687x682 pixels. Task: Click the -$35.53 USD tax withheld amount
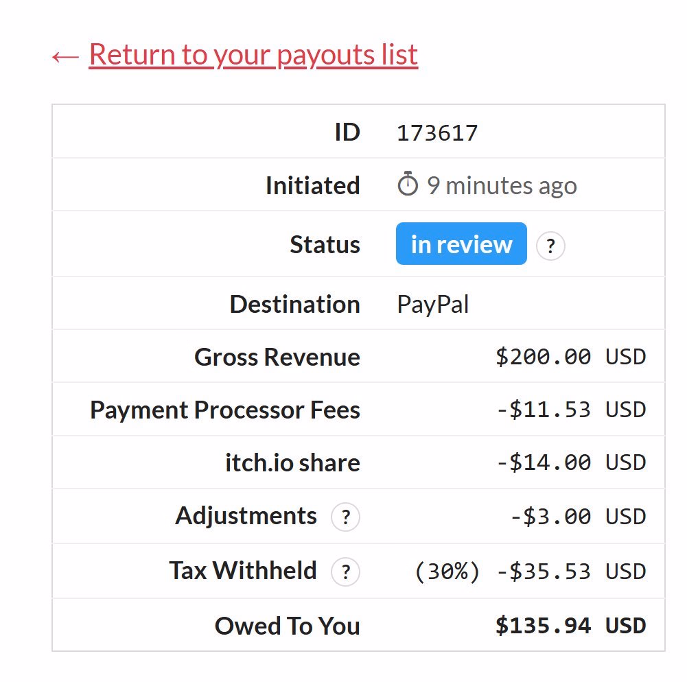571,572
